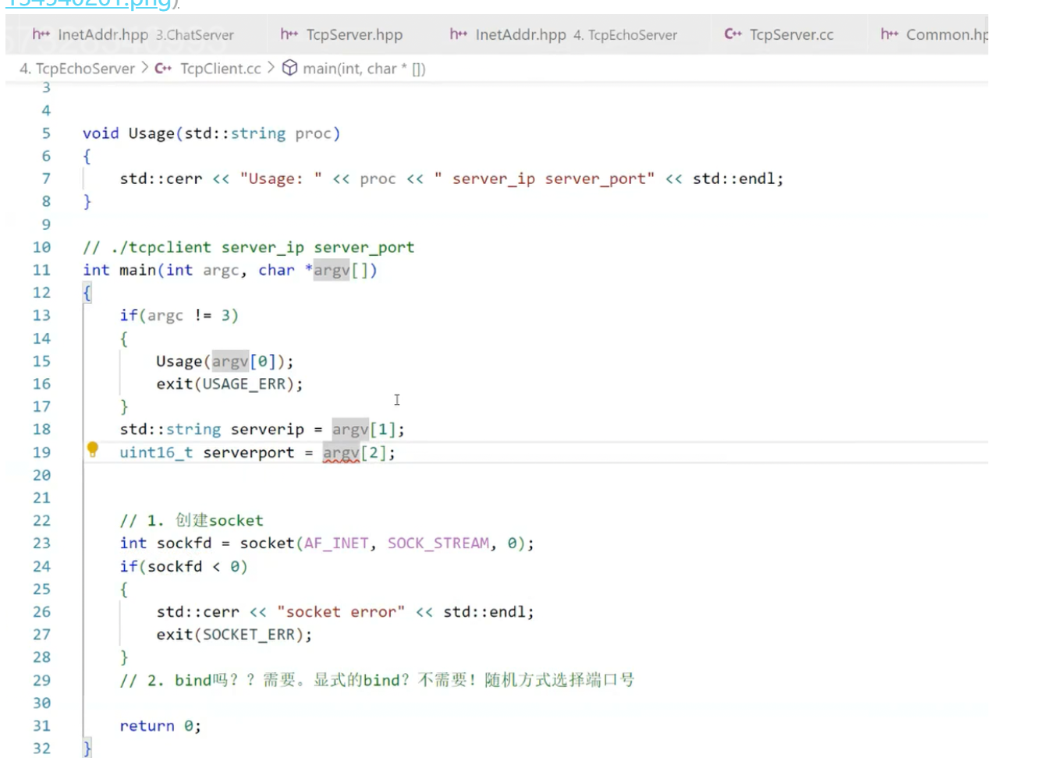Click the red-underlined argv on line 19
Image resolution: width=1039 pixels, height=758 pixels.
341,453
